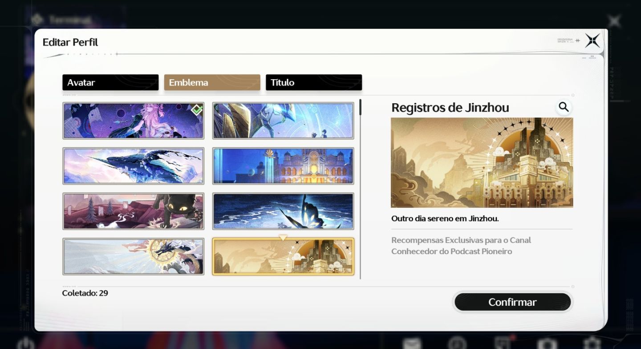Screen dimensions: 641x349
Task: Pick the whale emblem
Action: click(133, 166)
